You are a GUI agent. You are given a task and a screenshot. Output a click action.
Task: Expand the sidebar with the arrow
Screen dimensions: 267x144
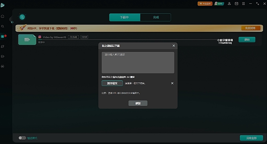pos(12,22)
